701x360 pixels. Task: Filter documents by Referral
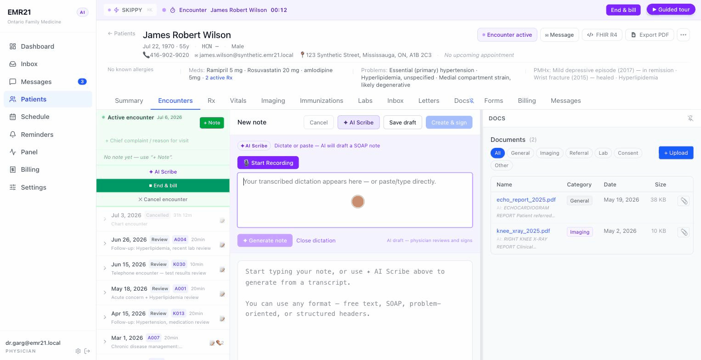[x=579, y=153]
